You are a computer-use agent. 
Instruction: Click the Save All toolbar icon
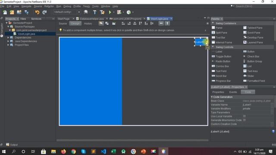tap(26, 12)
